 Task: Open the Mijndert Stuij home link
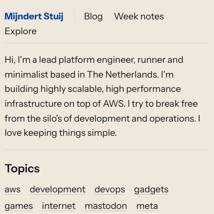[34, 17]
